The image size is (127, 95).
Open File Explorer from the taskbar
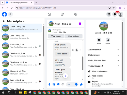(x=20, y=92)
